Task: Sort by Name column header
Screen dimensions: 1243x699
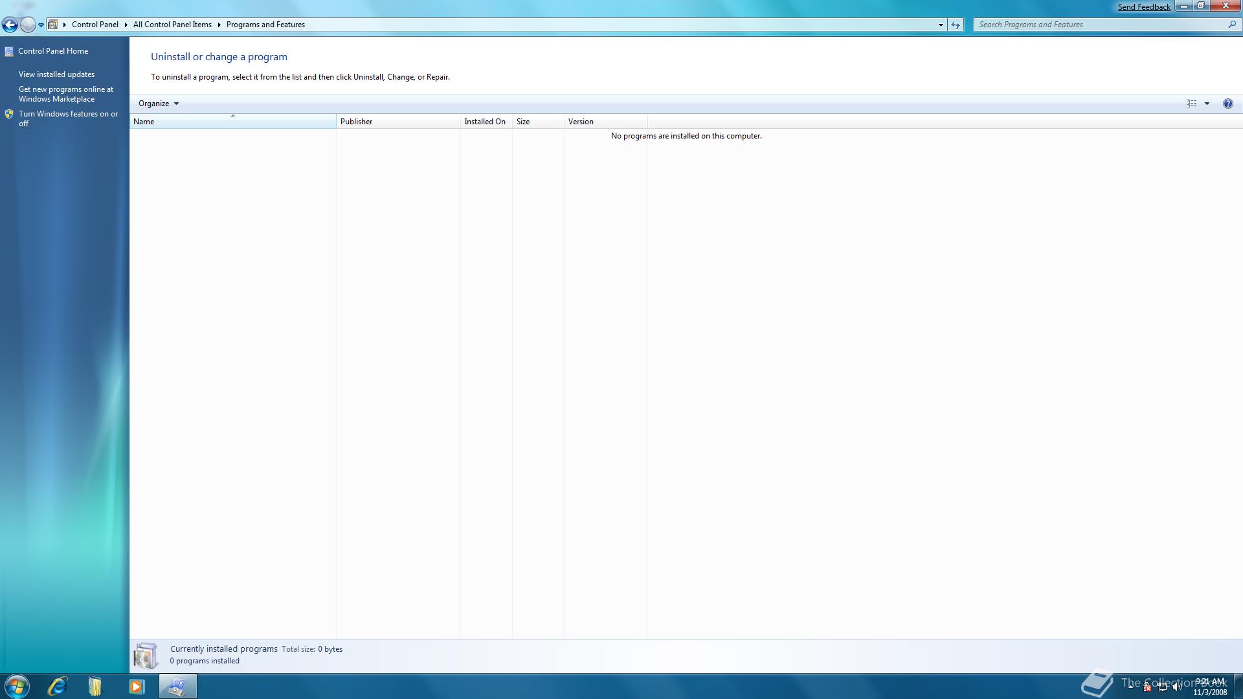Action: [233, 122]
